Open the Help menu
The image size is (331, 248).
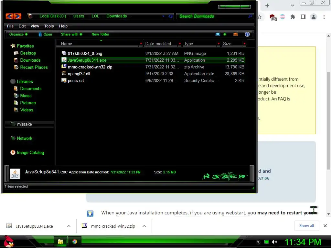pos(63,26)
